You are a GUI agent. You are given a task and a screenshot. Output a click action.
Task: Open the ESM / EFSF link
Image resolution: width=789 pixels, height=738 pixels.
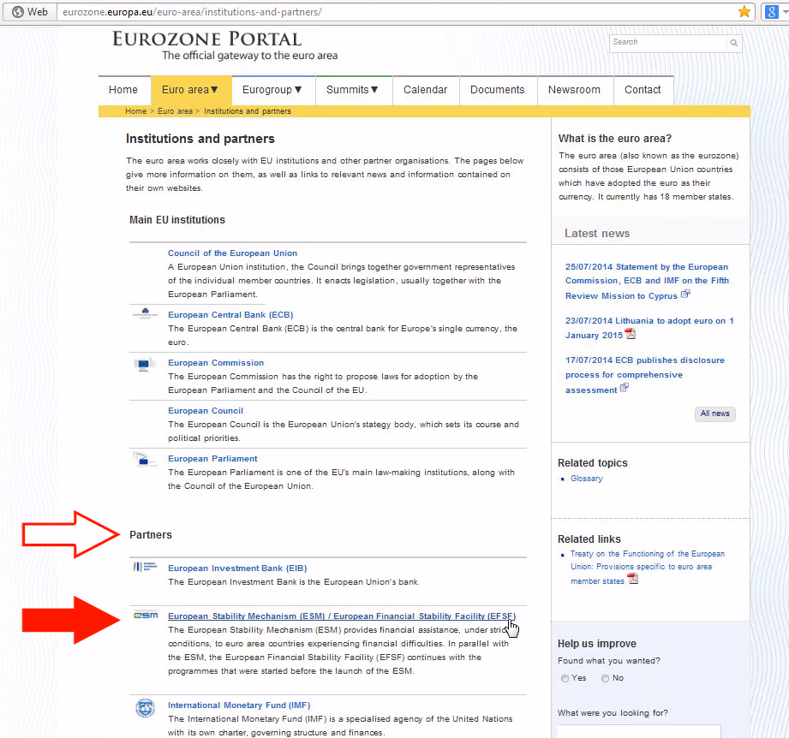click(x=342, y=616)
